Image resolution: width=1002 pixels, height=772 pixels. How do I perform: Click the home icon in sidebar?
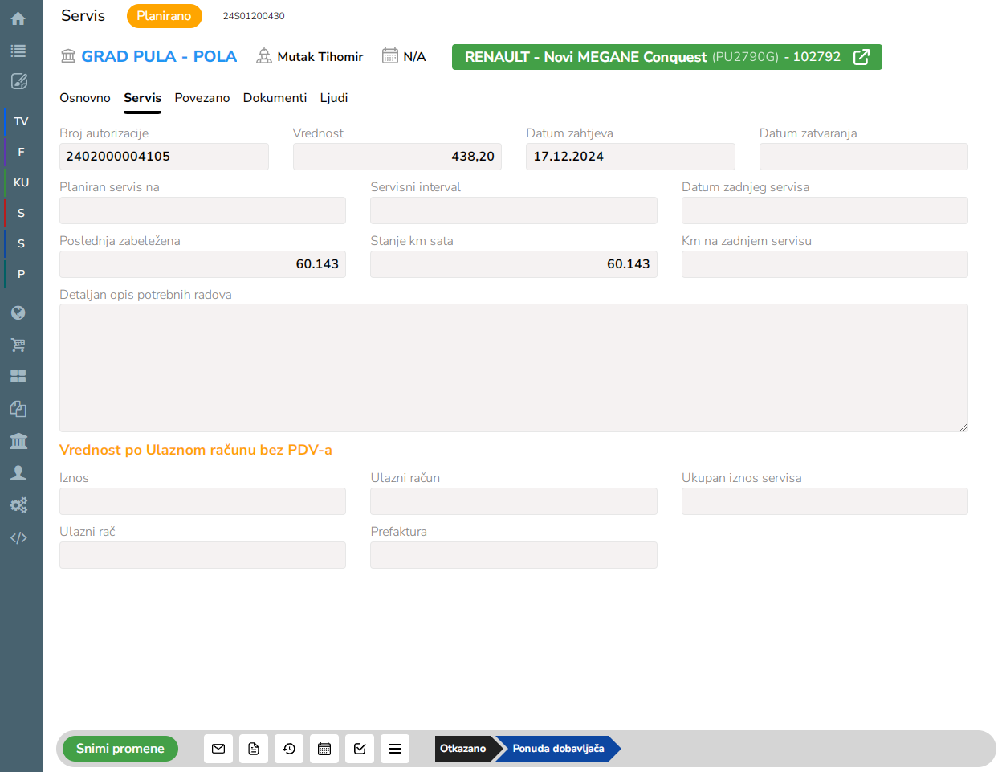(x=18, y=18)
